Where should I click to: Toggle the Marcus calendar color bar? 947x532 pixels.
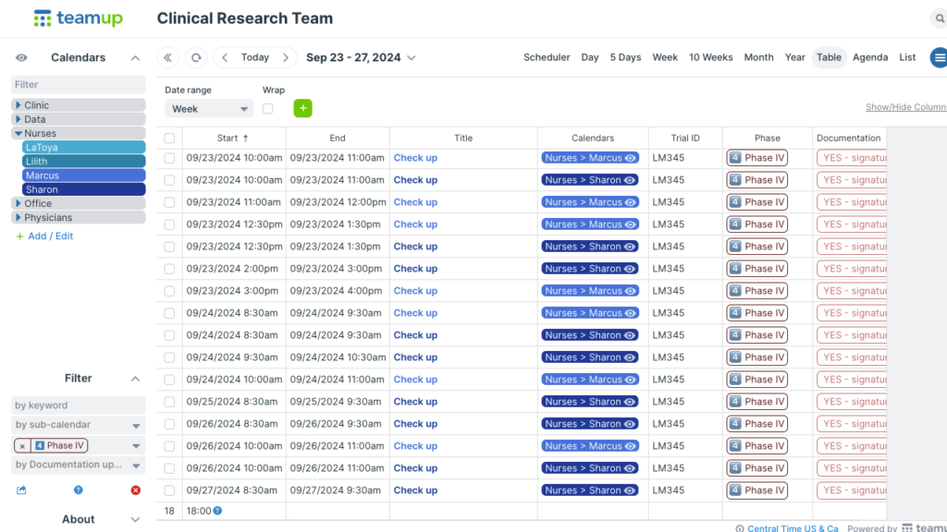(x=84, y=175)
